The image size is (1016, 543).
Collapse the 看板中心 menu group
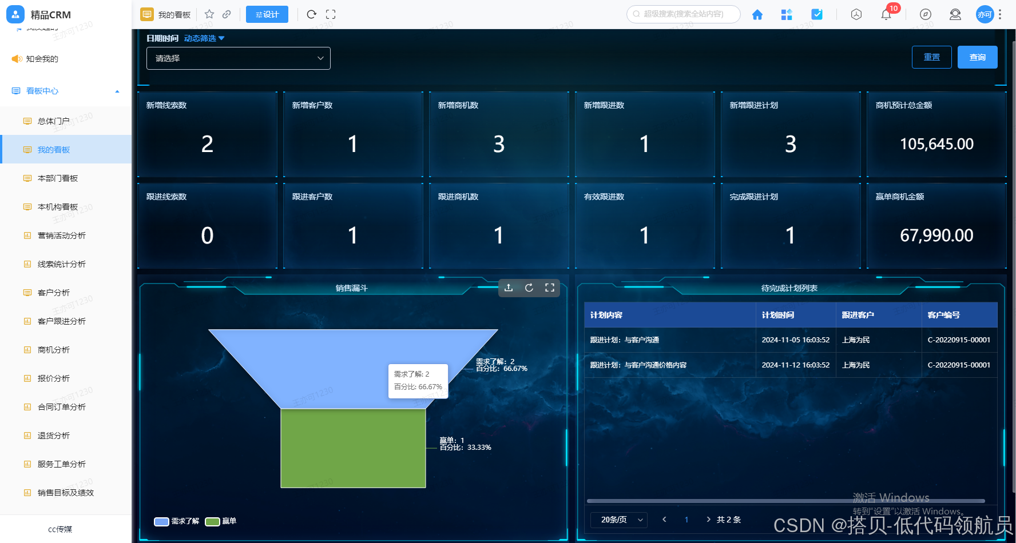click(x=117, y=91)
